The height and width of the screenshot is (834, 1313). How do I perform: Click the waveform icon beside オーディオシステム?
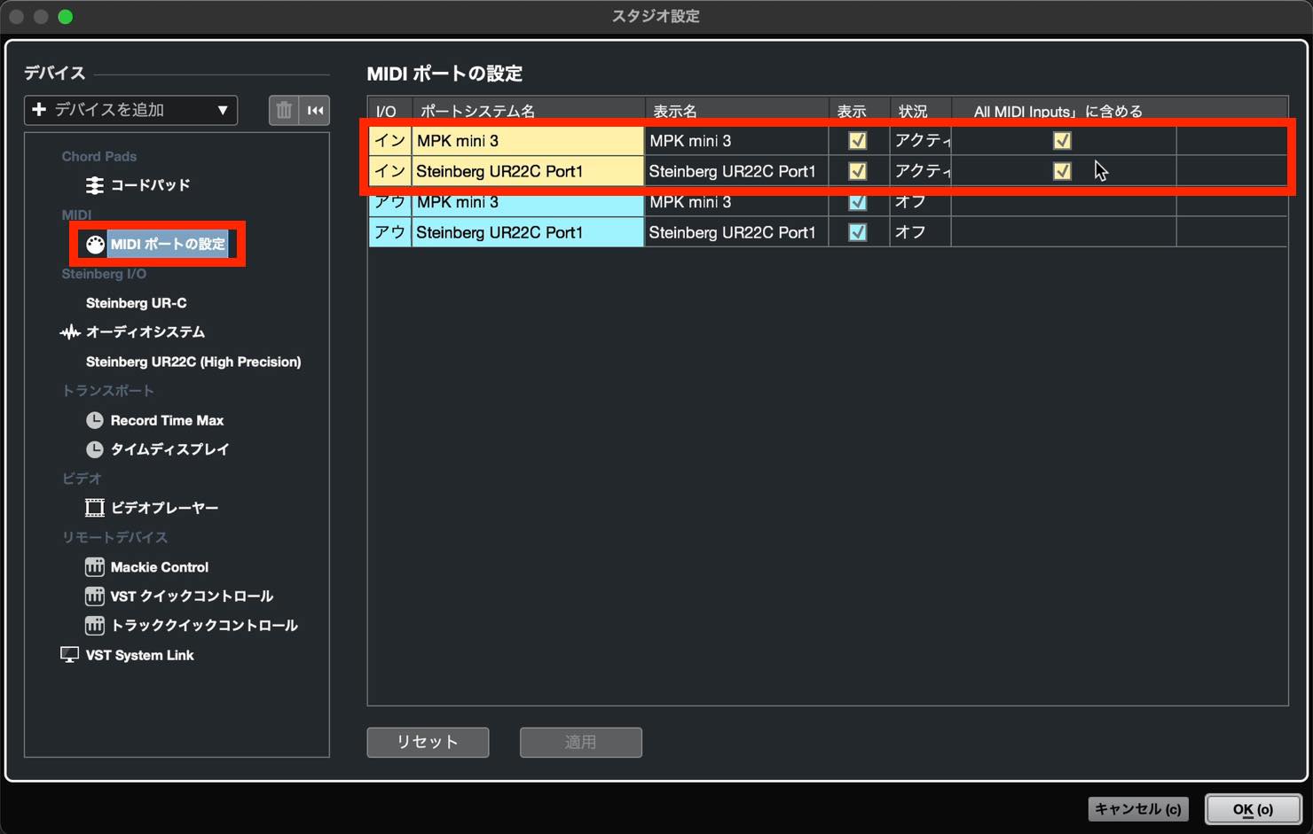click(x=70, y=332)
